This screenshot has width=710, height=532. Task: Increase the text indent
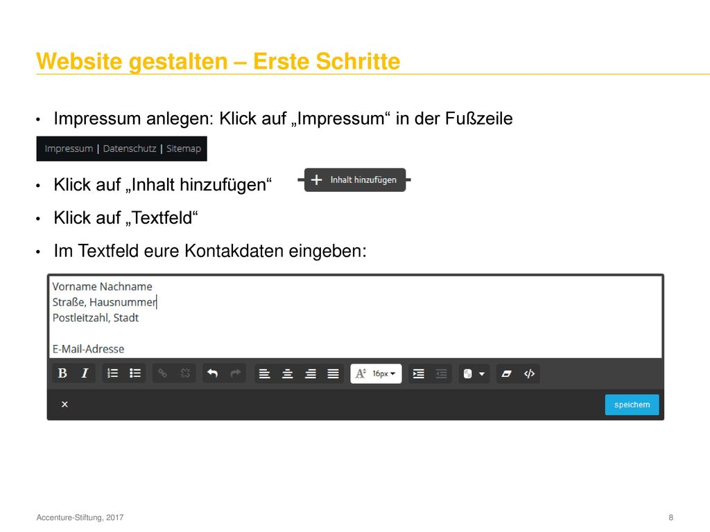point(419,373)
